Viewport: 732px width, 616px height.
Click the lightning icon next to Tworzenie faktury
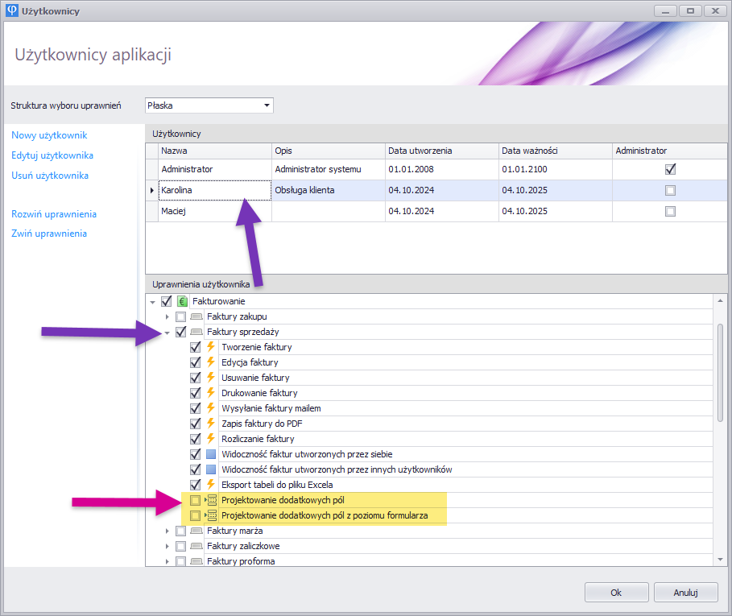coord(211,347)
